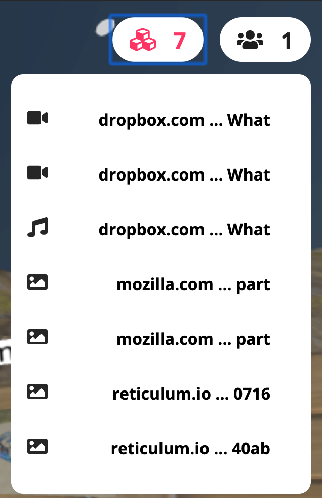Click the camera icon of the second dropbox video

[37, 173]
